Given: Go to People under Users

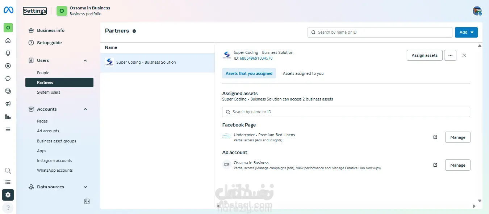Looking at the screenshot, I should [x=43, y=73].
